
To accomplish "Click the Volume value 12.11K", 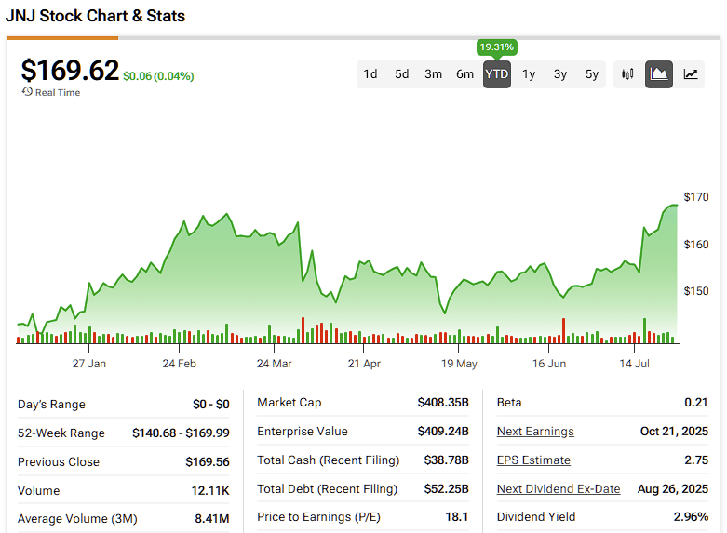I will click(210, 491).
